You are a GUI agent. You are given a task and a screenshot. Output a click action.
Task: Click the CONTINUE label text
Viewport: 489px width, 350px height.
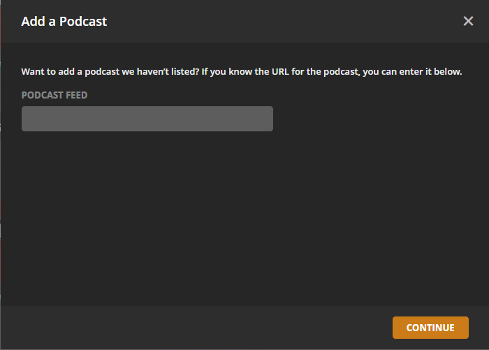coord(430,328)
